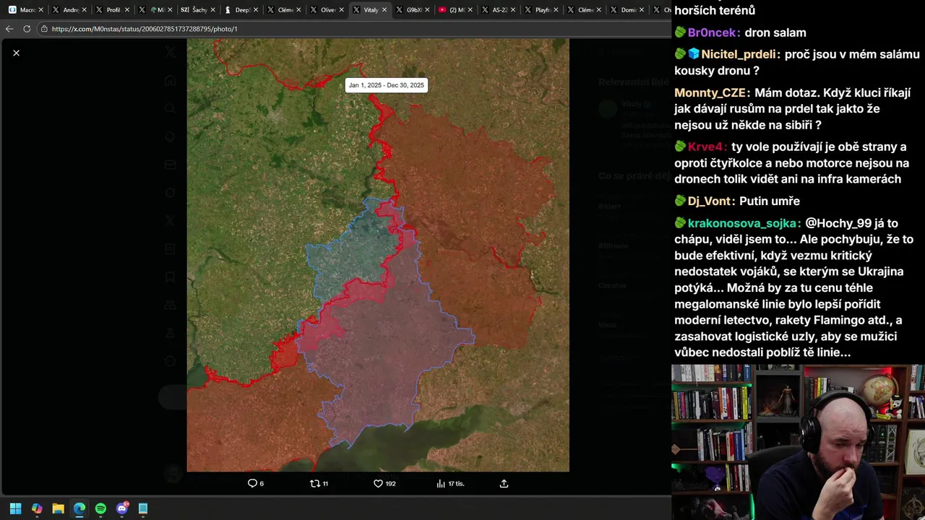
Task: Close the Deeps tab
Action: tap(256, 10)
